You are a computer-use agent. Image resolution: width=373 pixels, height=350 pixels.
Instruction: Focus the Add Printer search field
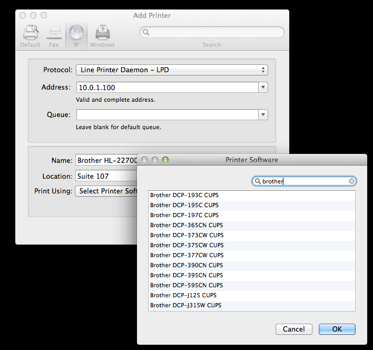[x=212, y=32]
